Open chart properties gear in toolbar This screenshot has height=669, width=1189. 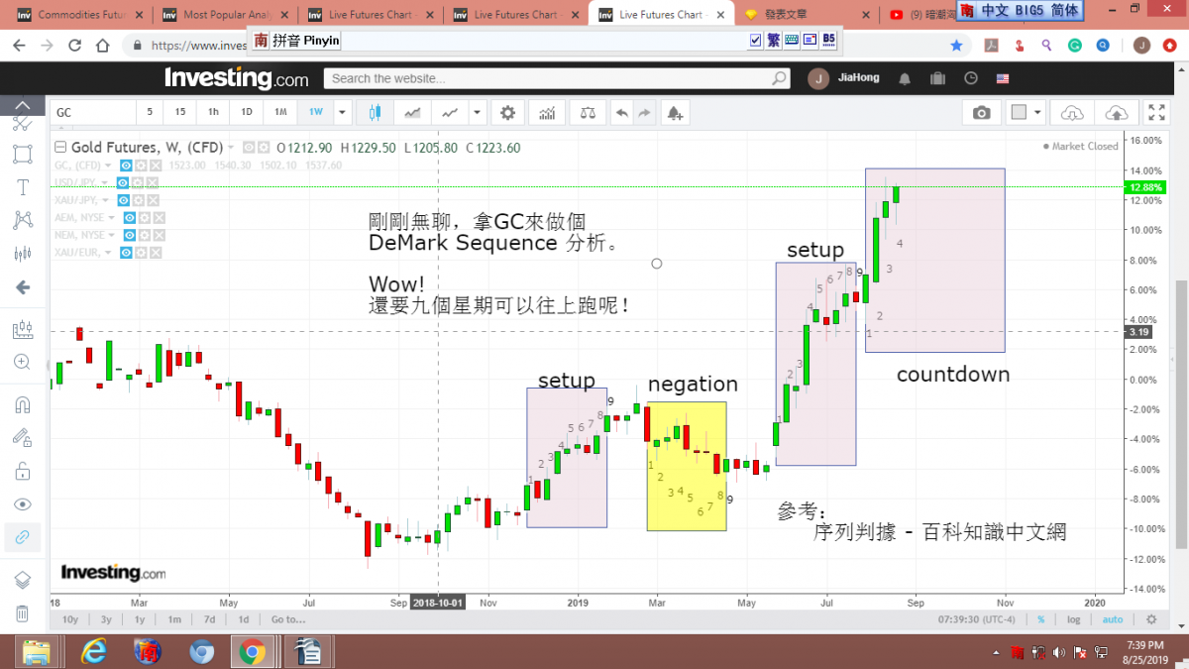508,113
